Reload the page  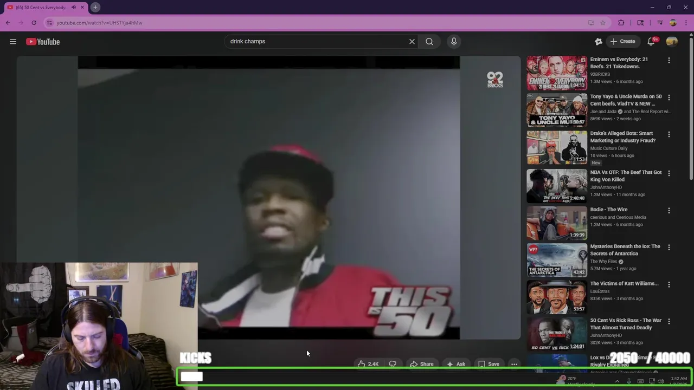(x=34, y=23)
